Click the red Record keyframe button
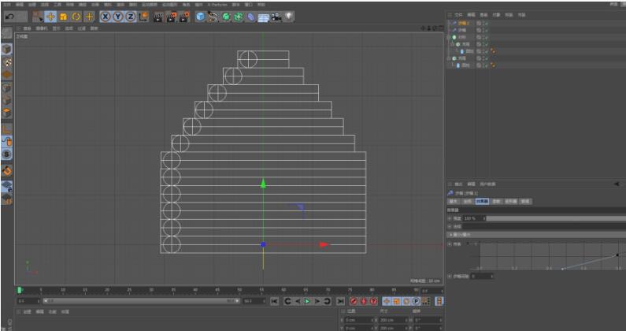The height and width of the screenshot is (331, 626). tap(353, 301)
